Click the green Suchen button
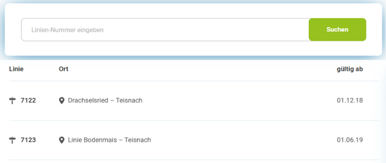 (337, 29)
